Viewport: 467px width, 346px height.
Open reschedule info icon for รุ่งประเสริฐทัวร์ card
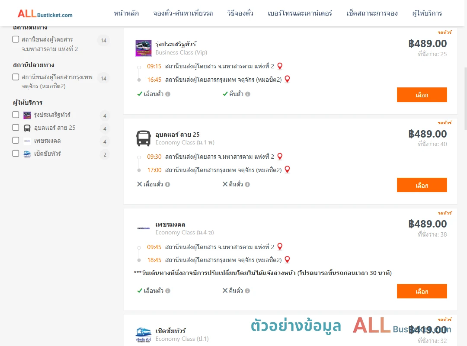168,94
